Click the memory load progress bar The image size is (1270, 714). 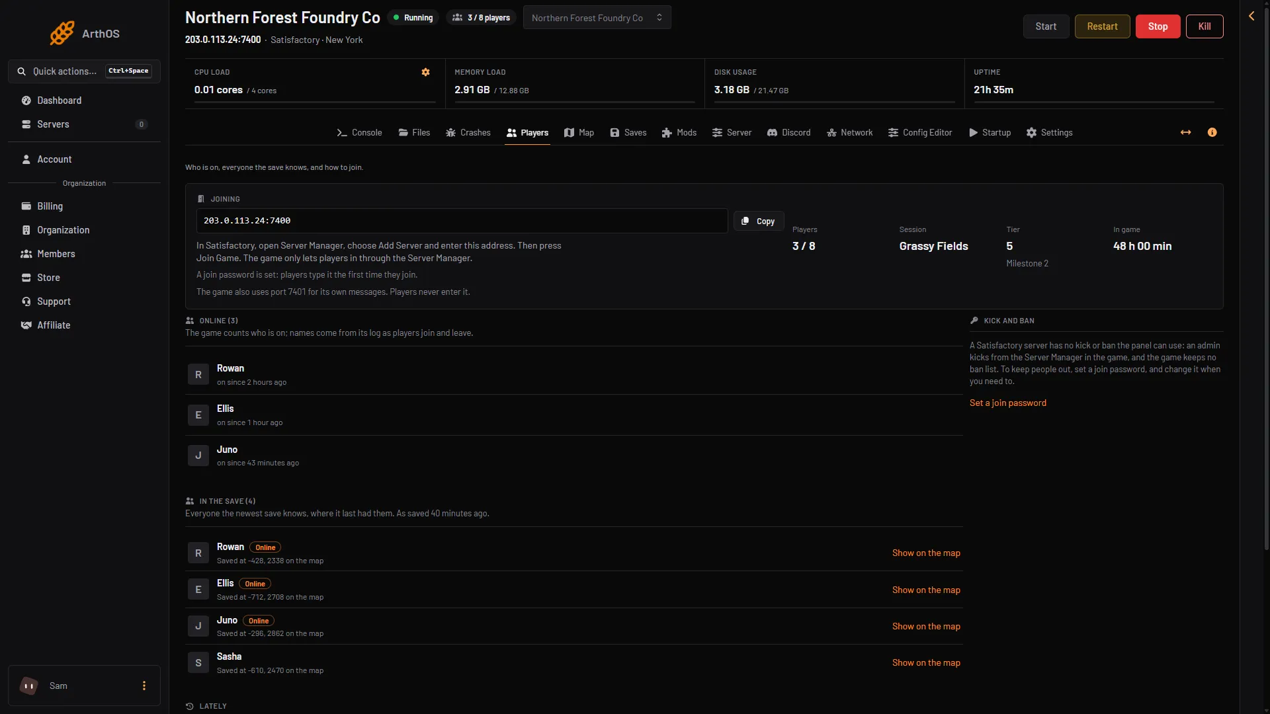coord(575,102)
